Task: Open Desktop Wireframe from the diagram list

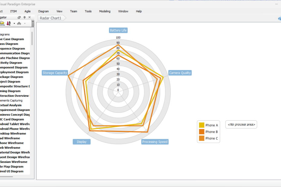Action: pos(11,133)
